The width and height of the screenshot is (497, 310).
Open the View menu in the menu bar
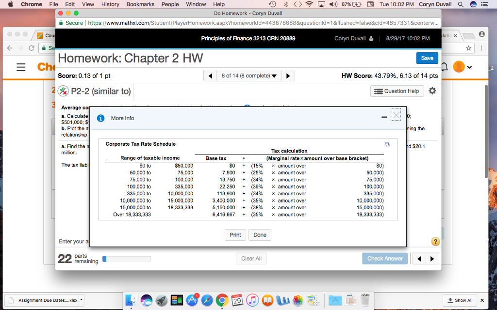coord(88,4)
